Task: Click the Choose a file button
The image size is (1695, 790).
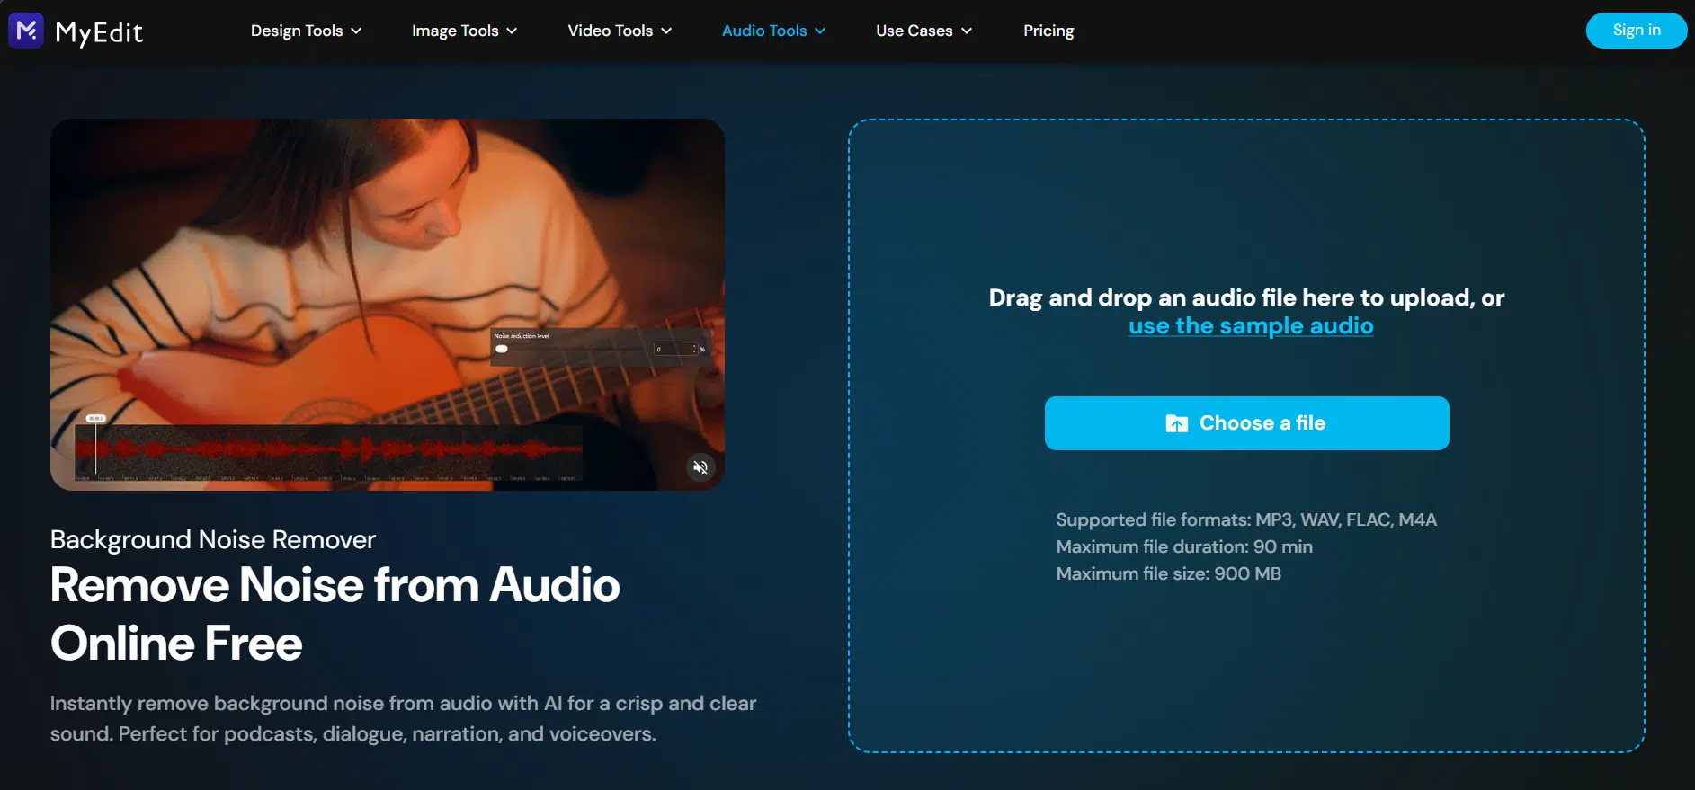Action: [1246, 423]
